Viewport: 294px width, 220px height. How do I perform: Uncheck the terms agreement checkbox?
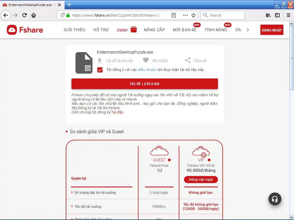coord(100,70)
